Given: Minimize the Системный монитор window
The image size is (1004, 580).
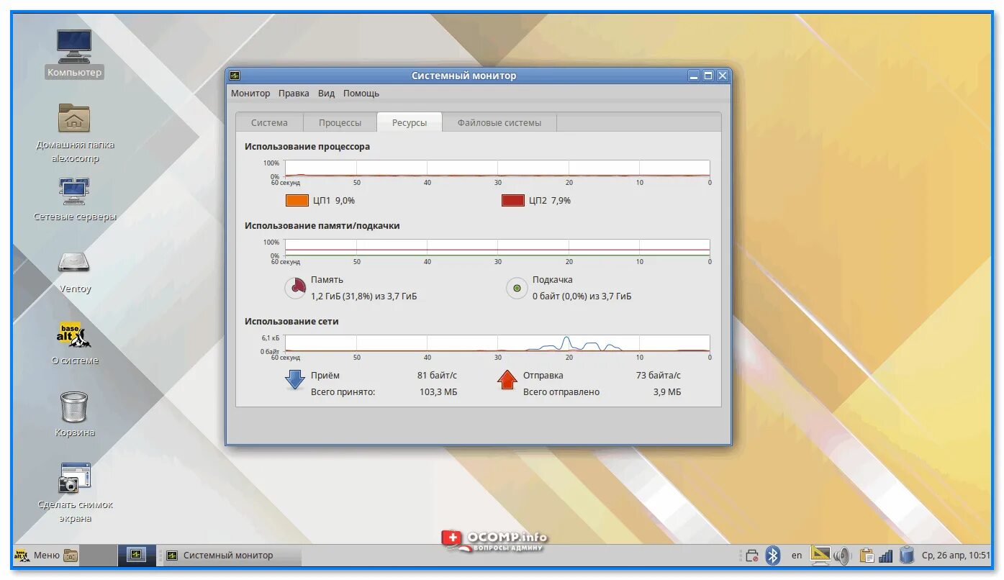Looking at the screenshot, I should pyautogui.click(x=694, y=76).
